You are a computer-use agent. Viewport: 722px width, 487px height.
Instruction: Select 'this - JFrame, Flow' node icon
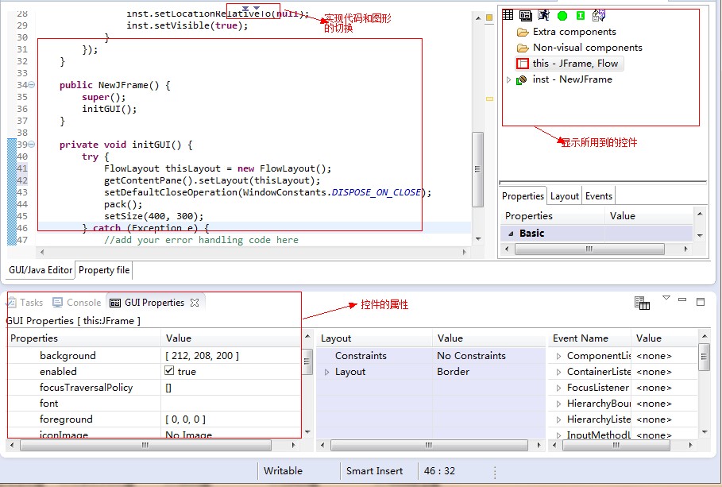coord(522,64)
